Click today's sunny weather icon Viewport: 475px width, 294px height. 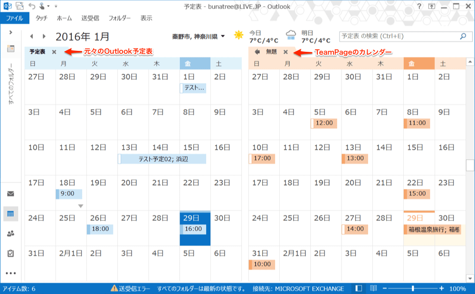(x=239, y=35)
